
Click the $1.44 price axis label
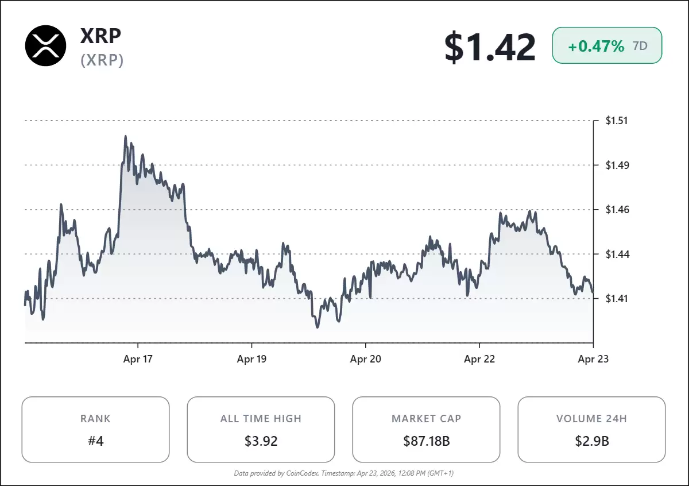pos(617,254)
